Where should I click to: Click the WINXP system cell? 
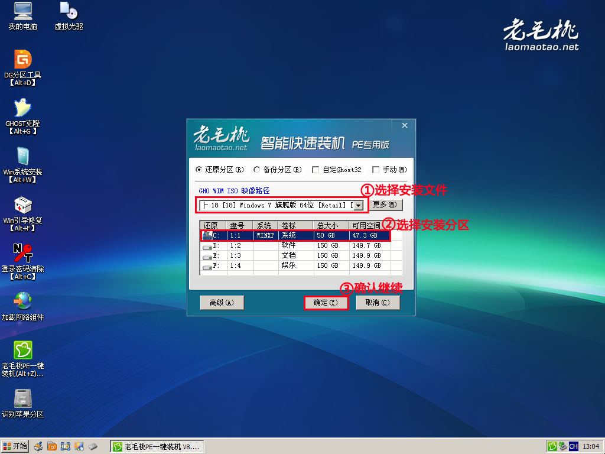(265, 235)
